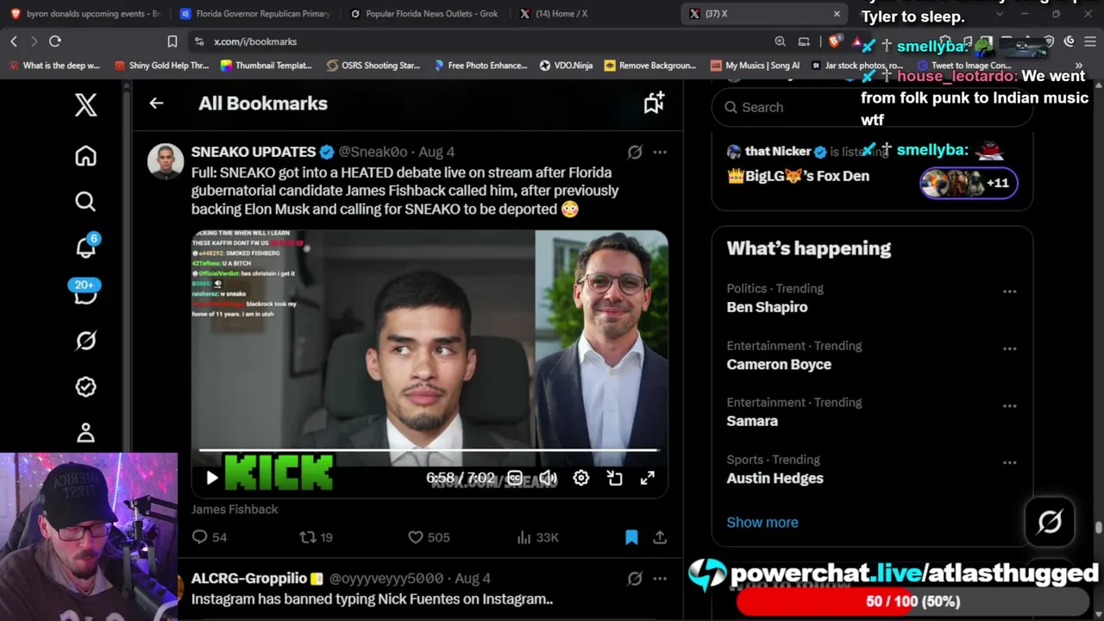Image resolution: width=1104 pixels, height=621 pixels.
Task: Remove bookmark from SNEAKO post
Action: 631,537
